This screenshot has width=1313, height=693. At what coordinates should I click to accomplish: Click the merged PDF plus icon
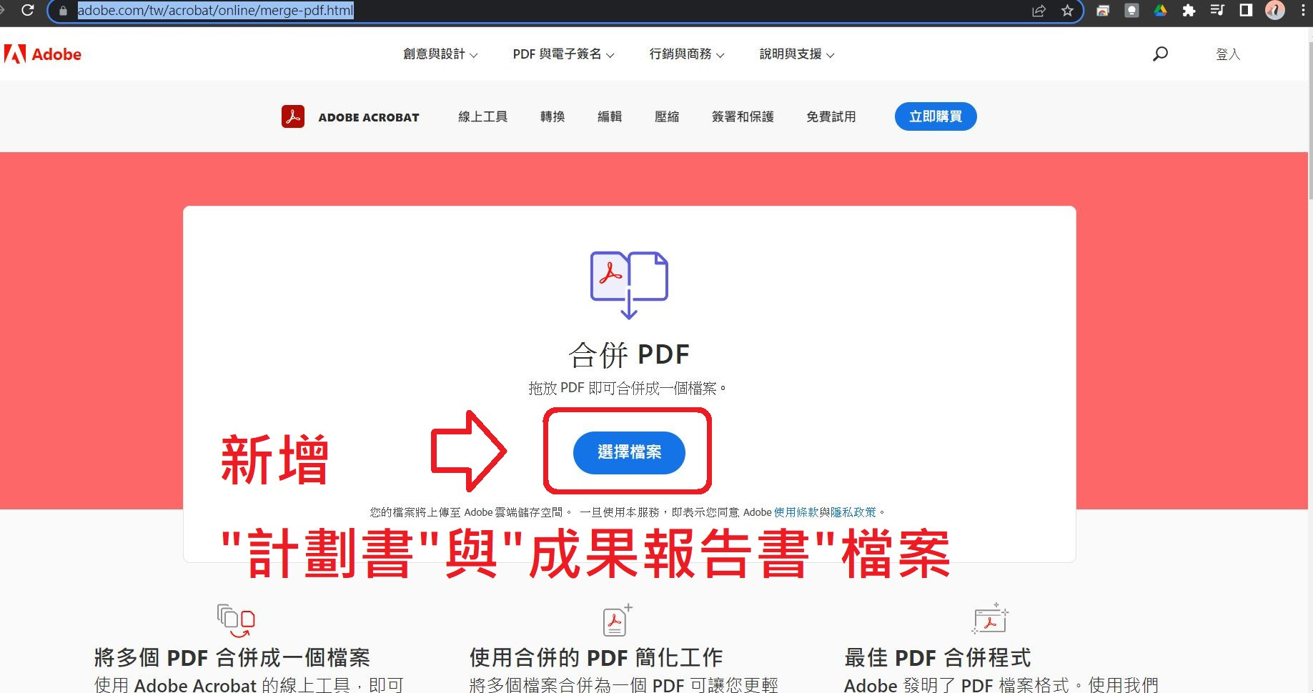(x=618, y=620)
